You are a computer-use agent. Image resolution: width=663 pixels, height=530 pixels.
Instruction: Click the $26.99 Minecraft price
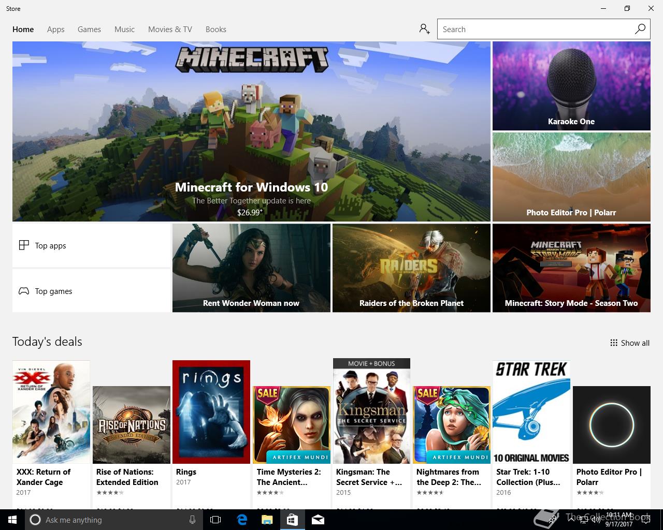[250, 212]
